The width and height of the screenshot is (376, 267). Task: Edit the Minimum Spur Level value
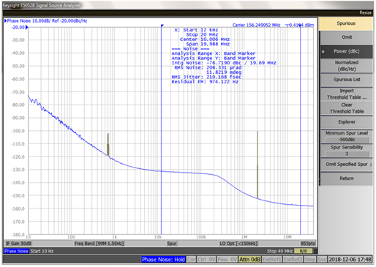(347, 140)
